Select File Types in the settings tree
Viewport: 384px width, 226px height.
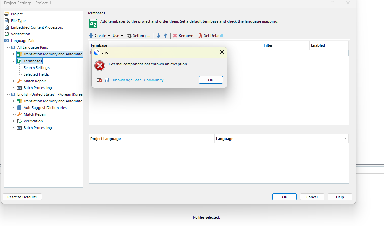coord(19,21)
